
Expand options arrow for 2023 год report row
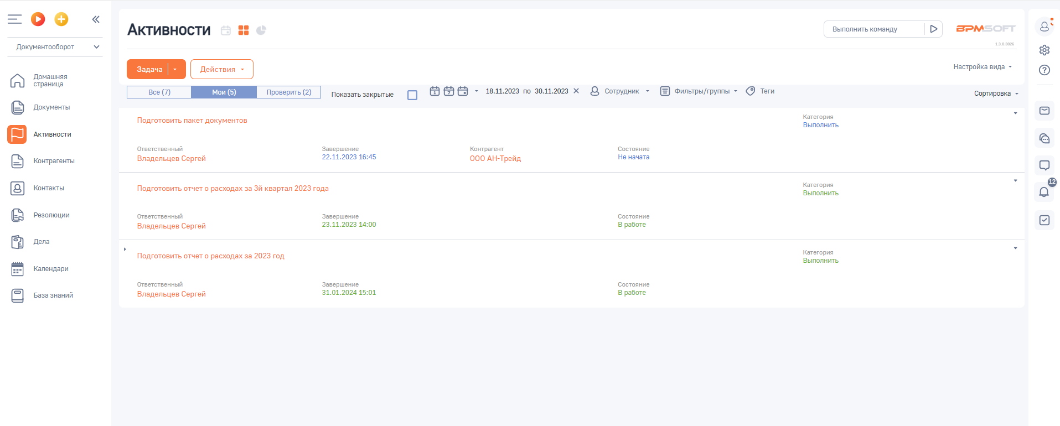1016,248
